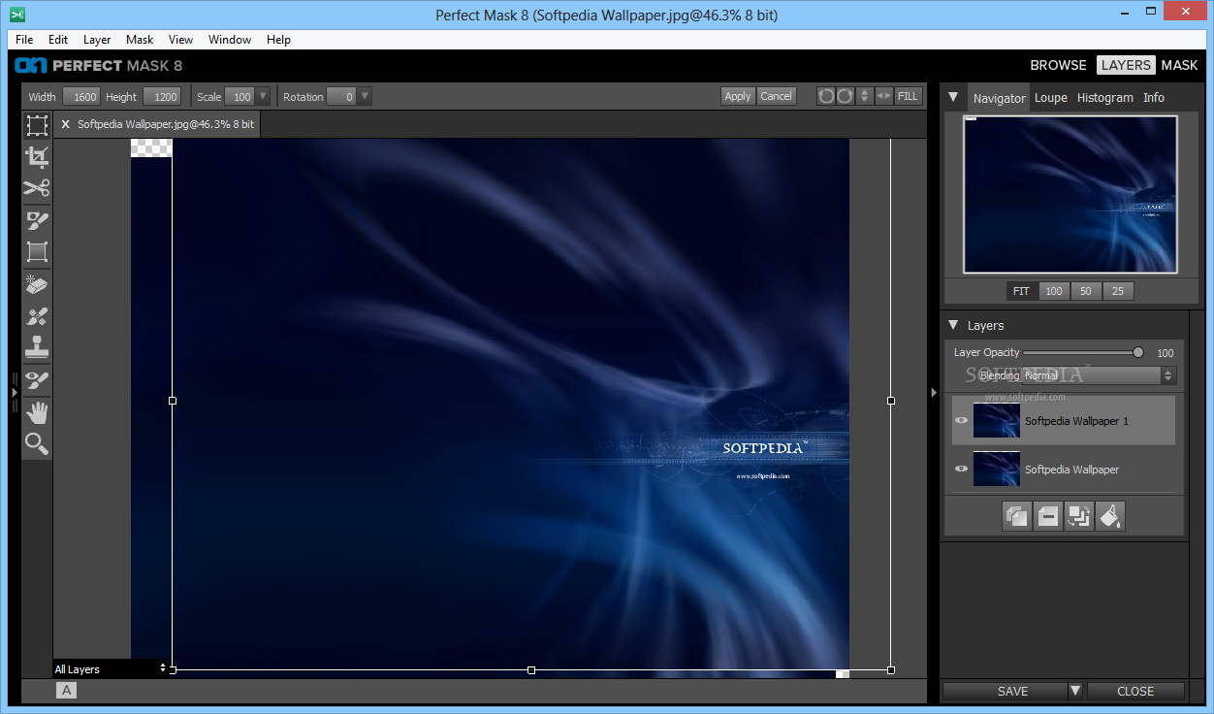Image resolution: width=1214 pixels, height=714 pixels.
Task: Open the Window menu
Action: tap(230, 40)
